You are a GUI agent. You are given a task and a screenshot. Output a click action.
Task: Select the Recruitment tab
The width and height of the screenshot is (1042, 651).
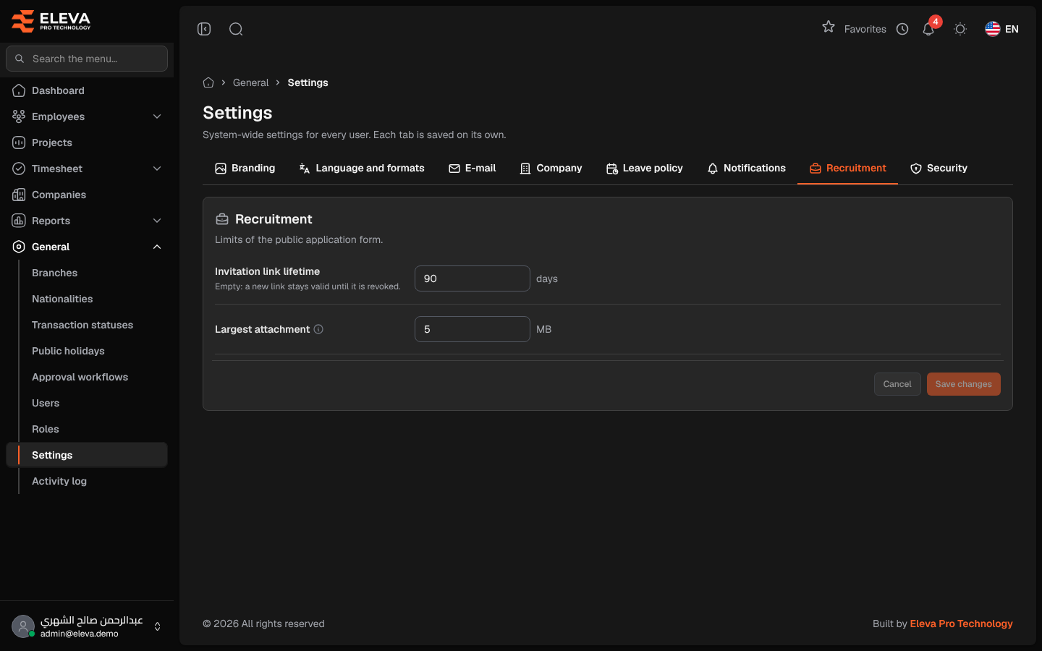tap(847, 168)
